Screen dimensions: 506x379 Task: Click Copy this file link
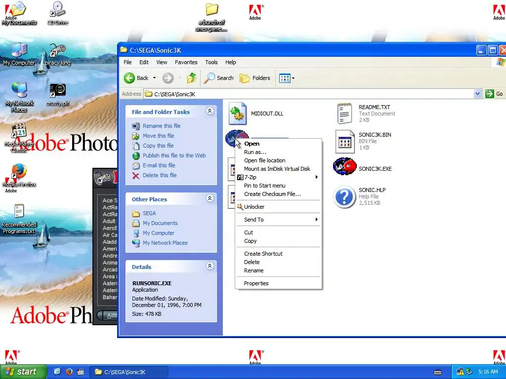[158, 146]
